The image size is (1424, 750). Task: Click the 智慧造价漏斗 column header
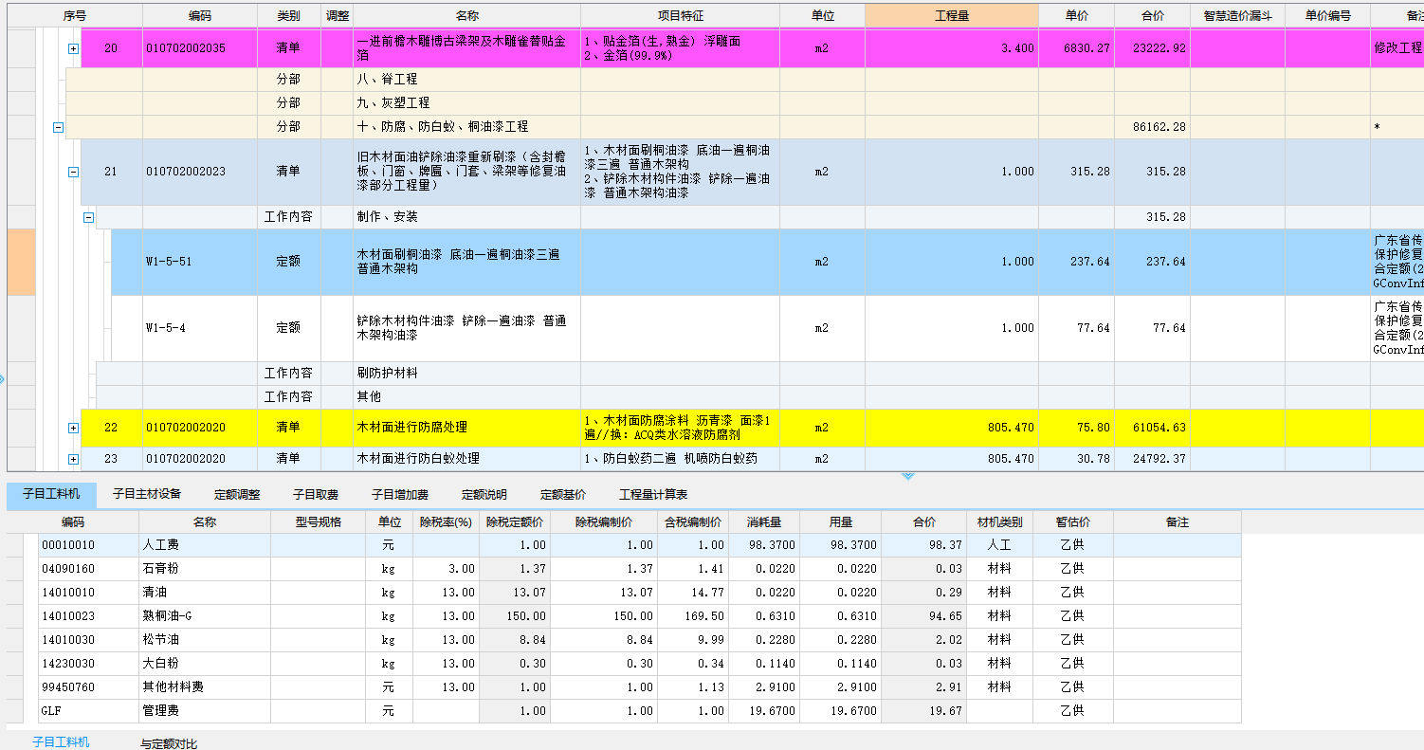tap(1237, 17)
